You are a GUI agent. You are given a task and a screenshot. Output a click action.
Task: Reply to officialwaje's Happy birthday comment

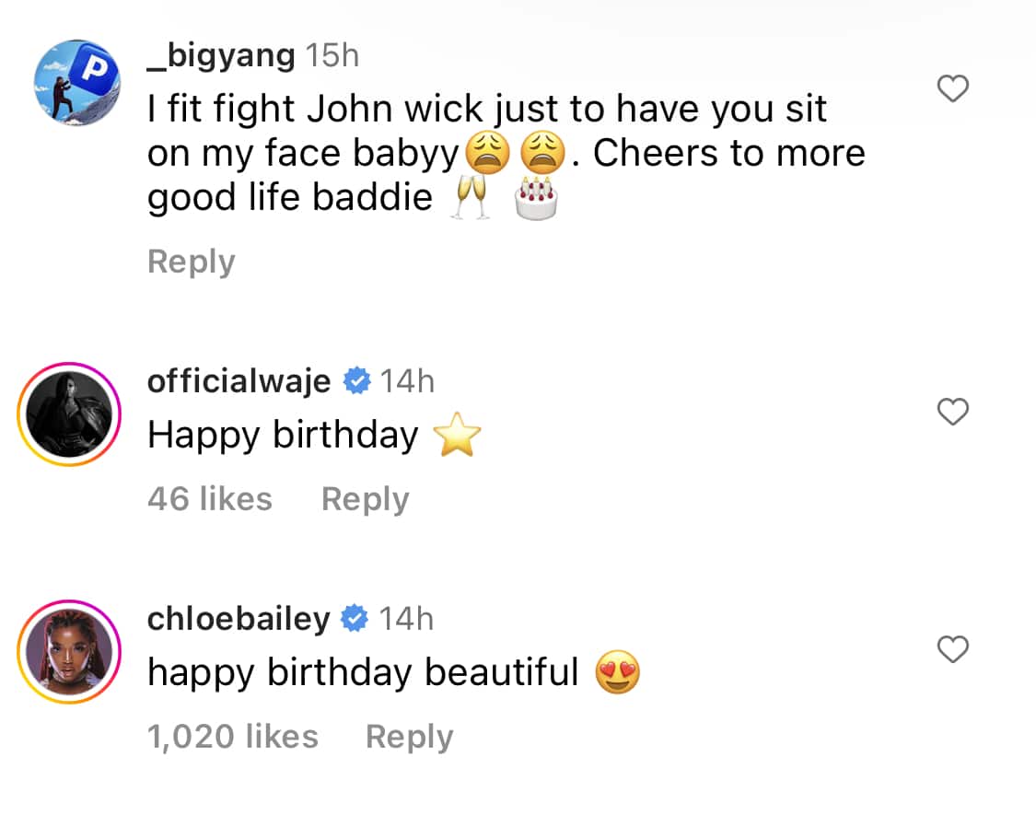(x=365, y=499)
